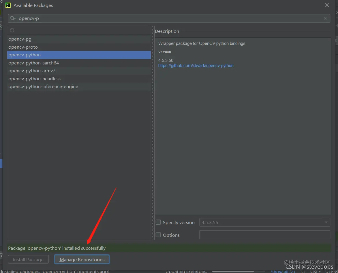Clear the search field with the X icon
The height and width of the screenshot is (273, 338).
325,18
